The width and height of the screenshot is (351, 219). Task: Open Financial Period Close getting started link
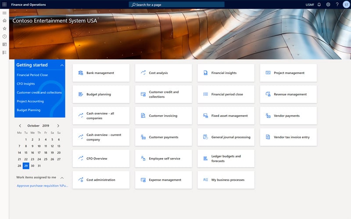click(x=32, y=75)
